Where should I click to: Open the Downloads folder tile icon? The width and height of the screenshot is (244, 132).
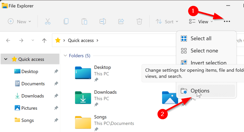[83, 98]
